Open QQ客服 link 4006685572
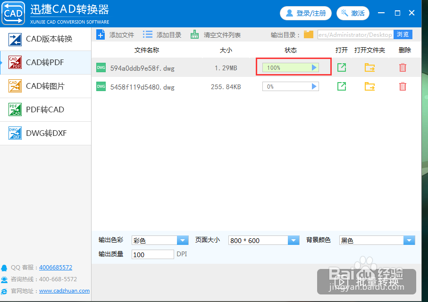The image size is (428, 302). click(x=56, y=268)
